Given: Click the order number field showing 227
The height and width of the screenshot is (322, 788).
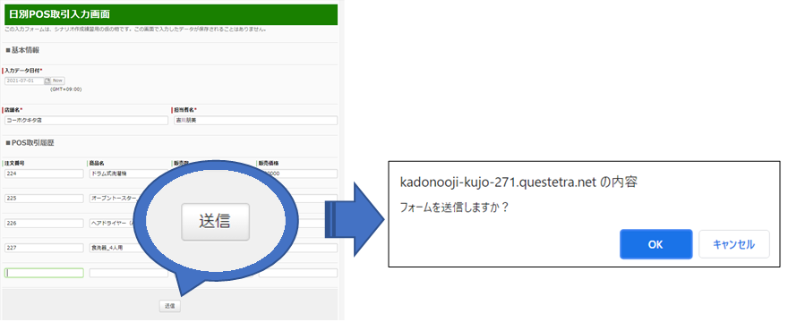Looking at the screenshot, I should [x=44, y=248].
